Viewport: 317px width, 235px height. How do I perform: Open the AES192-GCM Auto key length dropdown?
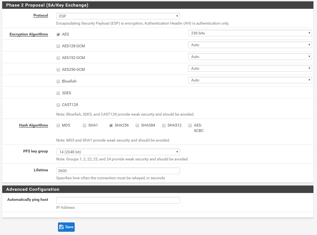click(250, 57)
